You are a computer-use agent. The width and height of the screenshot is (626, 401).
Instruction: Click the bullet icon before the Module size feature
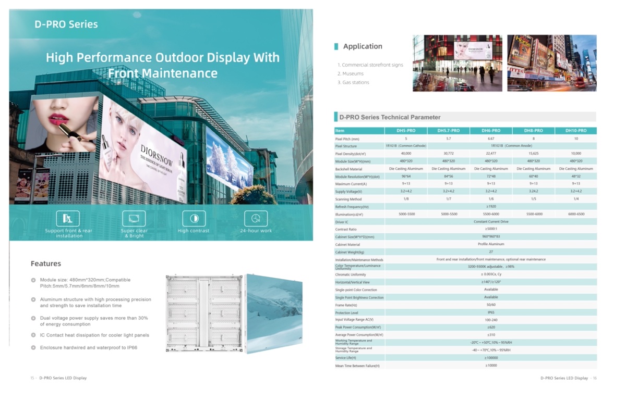[33, 280]
